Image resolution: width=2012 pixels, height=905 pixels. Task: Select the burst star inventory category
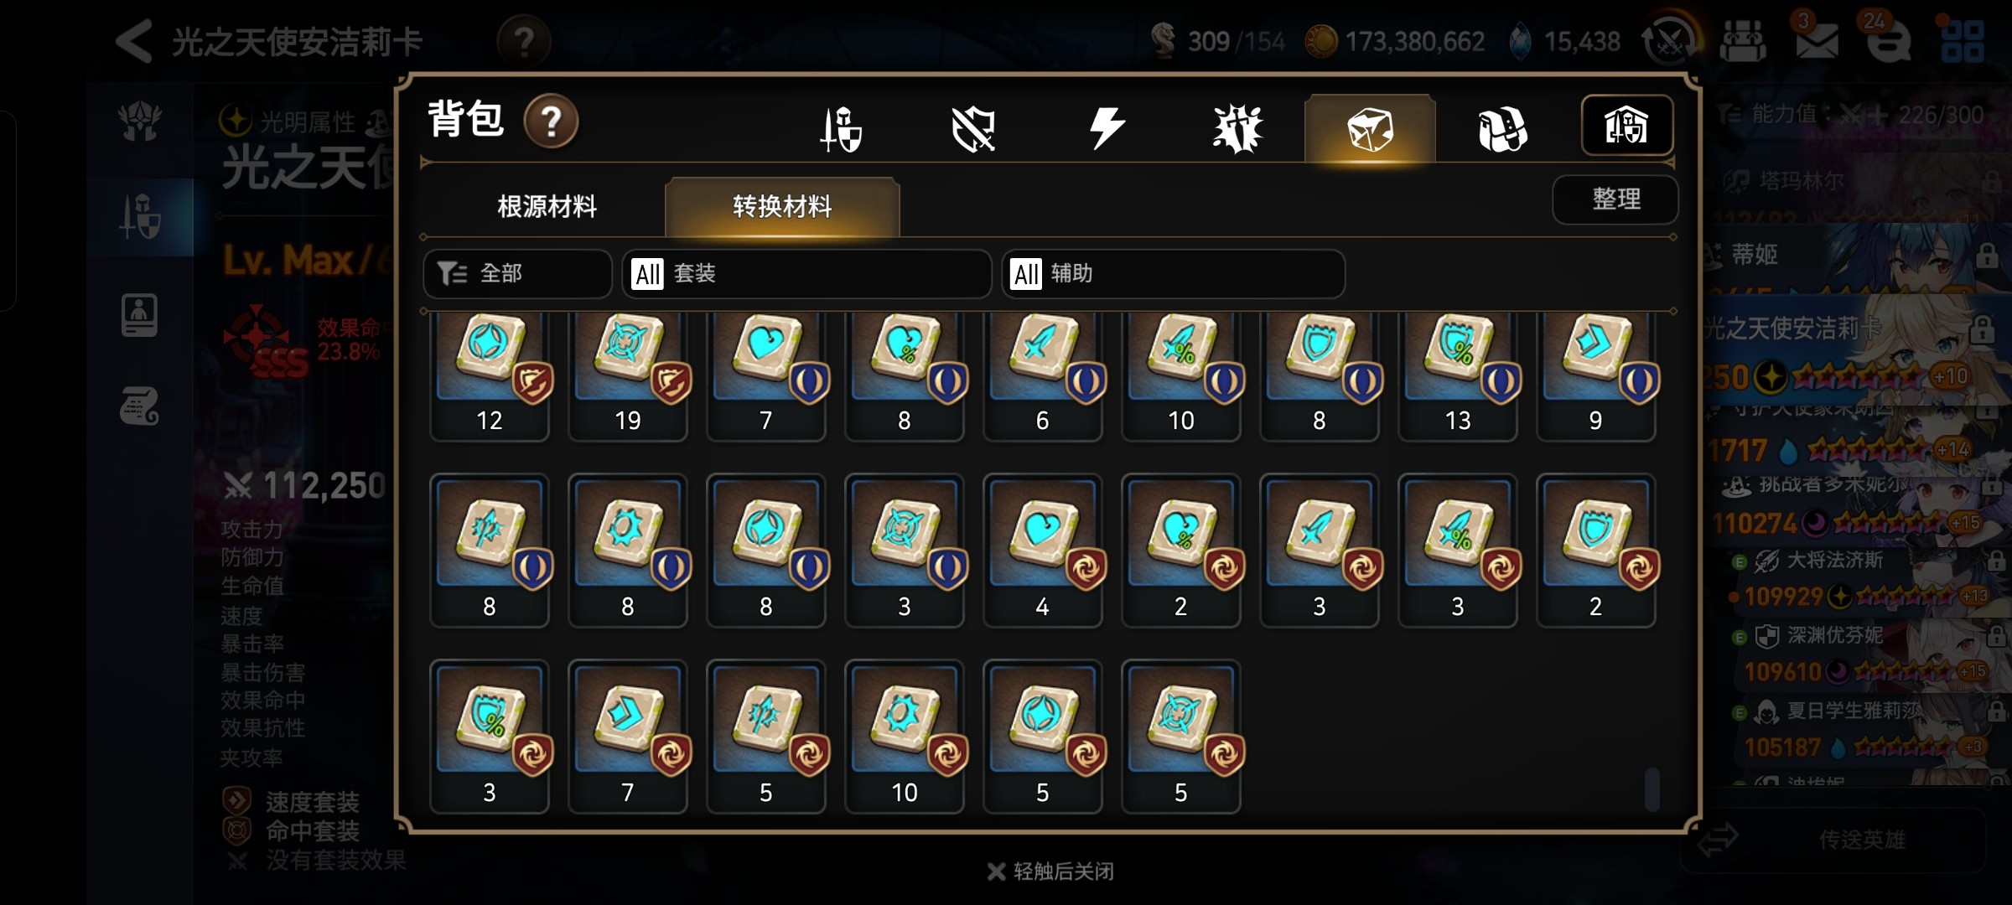point(1237,129)
